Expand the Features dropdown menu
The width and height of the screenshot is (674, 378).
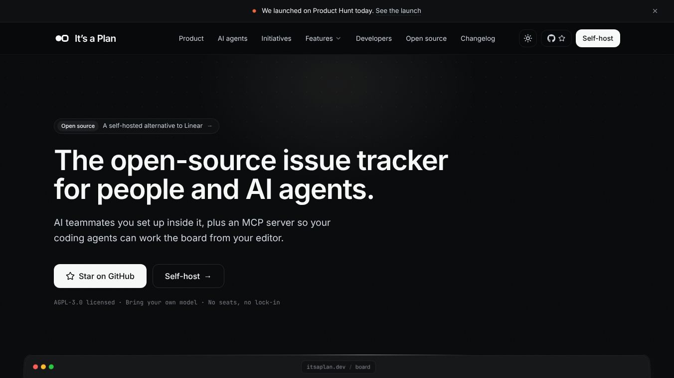point(323,38)
